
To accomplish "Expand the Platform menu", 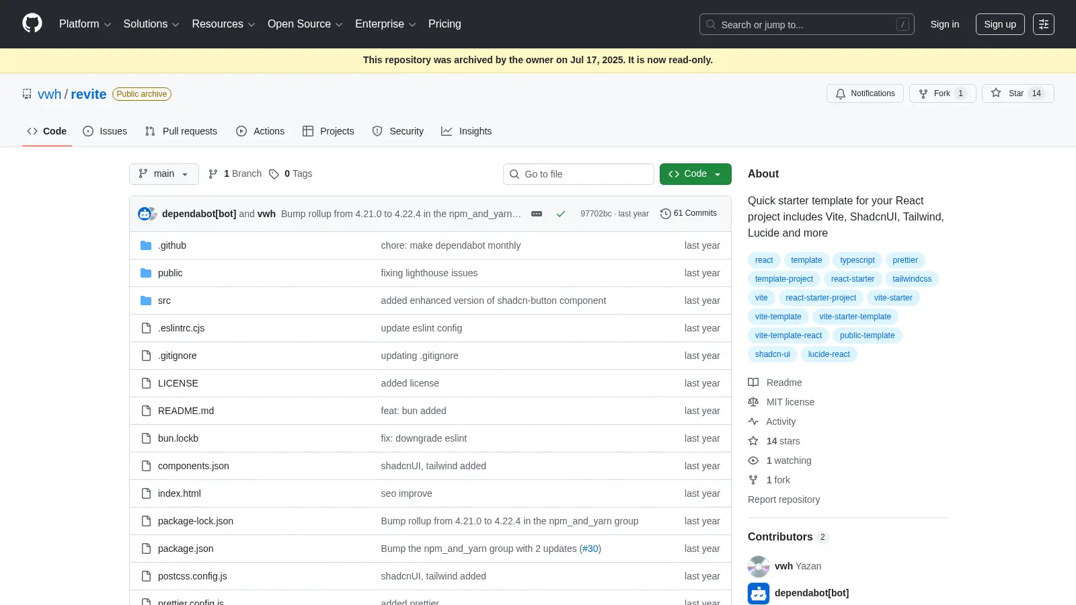I will (x=85, y=24).
